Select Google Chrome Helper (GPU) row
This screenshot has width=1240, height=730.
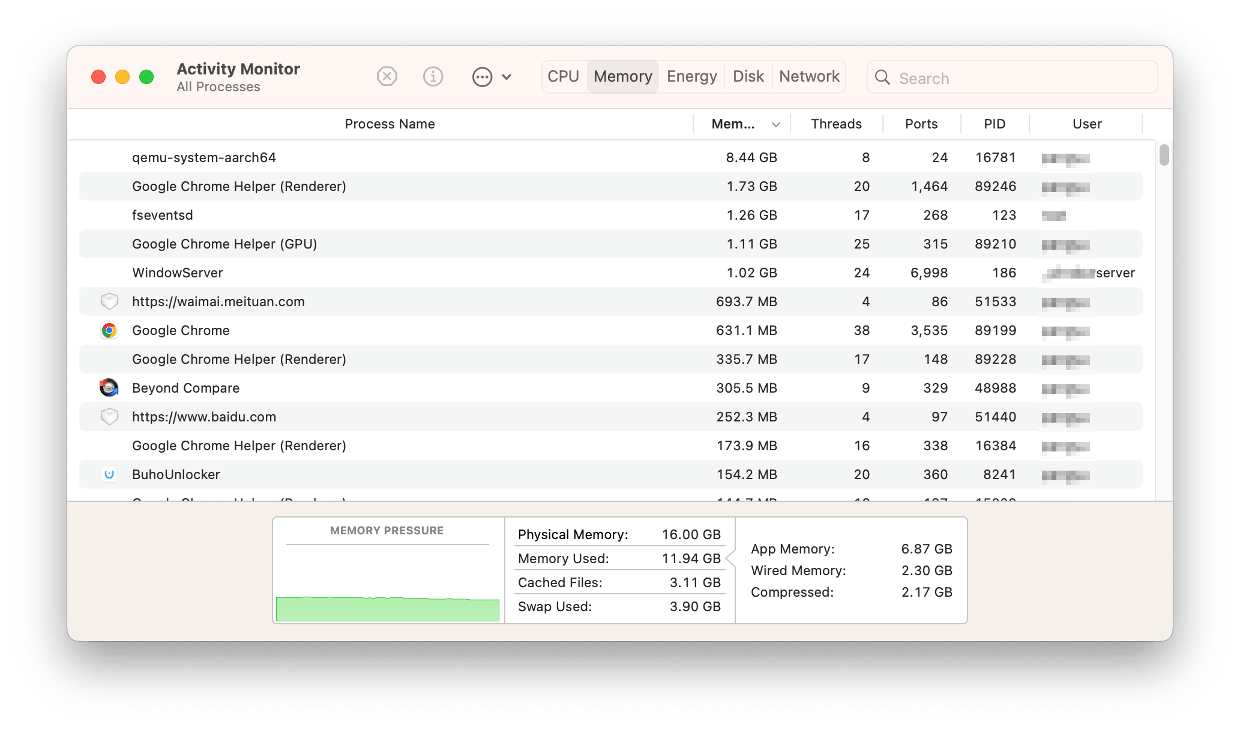[x=610, y=244]
